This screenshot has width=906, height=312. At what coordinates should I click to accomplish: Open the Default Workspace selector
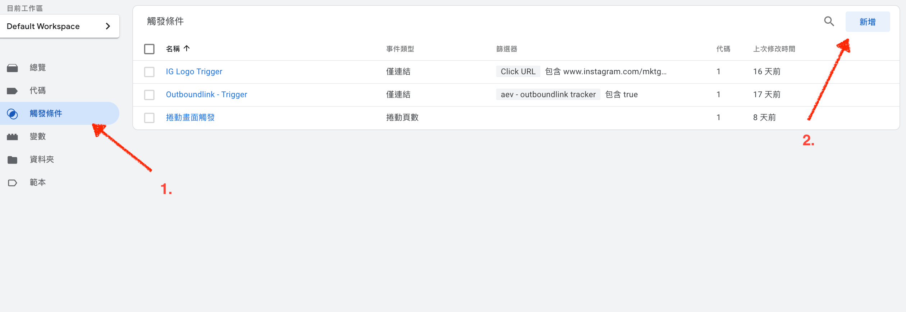click(x=60, y=26)
